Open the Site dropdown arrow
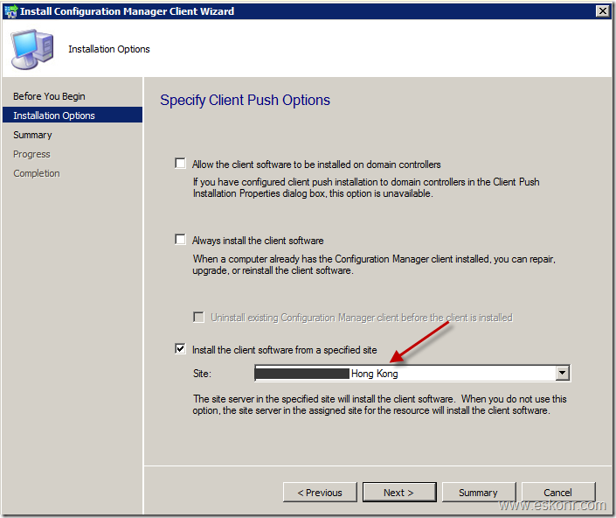 pos(562,374)
